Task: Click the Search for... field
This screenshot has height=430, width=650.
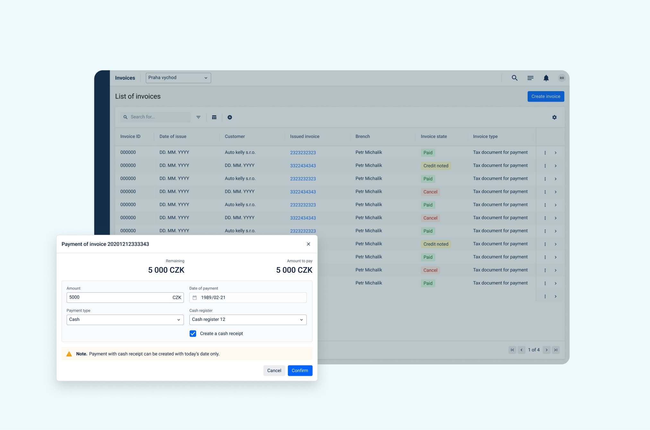Action: [155, 117]
